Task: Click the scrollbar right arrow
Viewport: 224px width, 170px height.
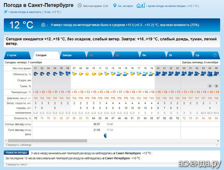Action: (x=218, y=140)
